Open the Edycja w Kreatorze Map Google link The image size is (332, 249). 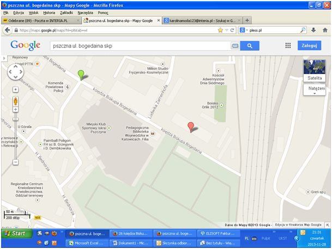pos(298,224)
